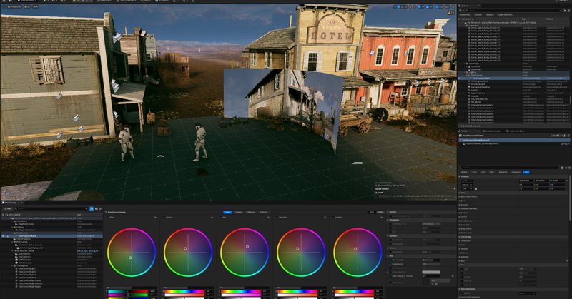Viewport: 572px width, 299px height.
Task: Click the Gain color wheel handle
Action: [247, 247]
